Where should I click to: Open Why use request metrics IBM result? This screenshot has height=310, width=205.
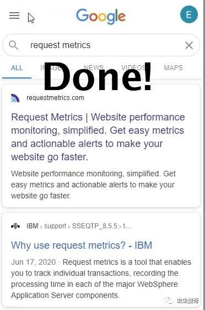(82, 245)
